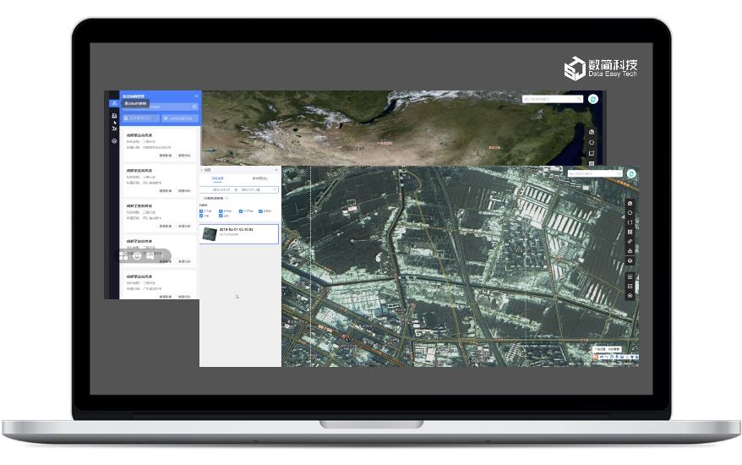This screenshot has height=465, width=742.
Task: Open the satellite image thumbnail in the result card
Action: (x=210, y=233)
